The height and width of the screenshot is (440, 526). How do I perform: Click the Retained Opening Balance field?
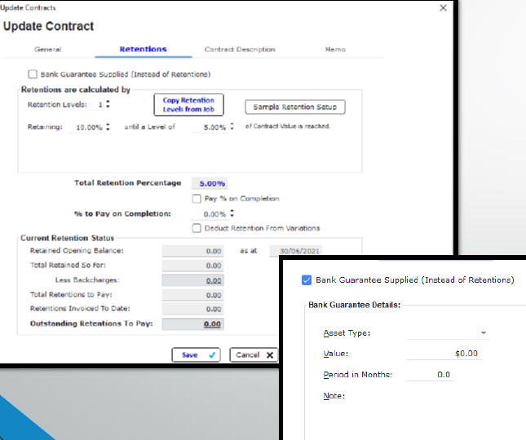193,251
